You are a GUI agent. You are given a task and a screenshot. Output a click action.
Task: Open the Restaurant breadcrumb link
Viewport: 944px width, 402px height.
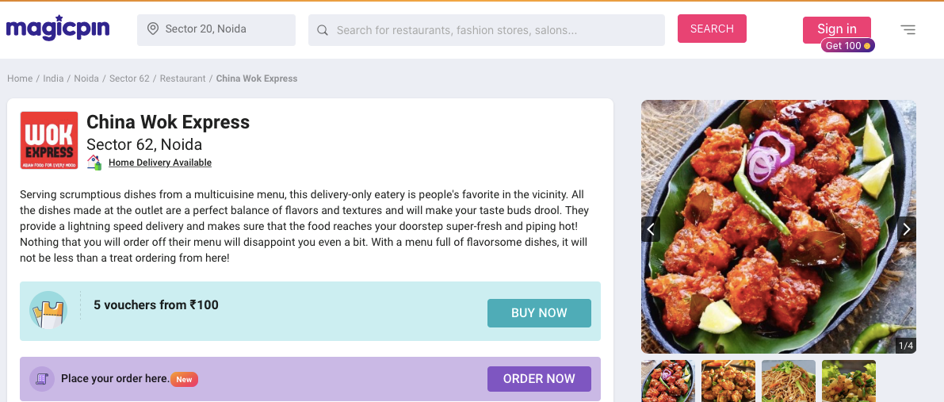pos(182,78)
